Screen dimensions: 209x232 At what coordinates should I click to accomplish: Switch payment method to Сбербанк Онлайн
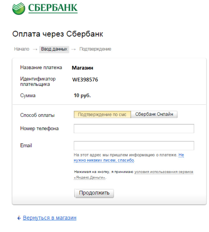click(x=154, y=114)
